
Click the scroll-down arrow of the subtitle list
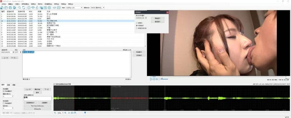(145, 46)
